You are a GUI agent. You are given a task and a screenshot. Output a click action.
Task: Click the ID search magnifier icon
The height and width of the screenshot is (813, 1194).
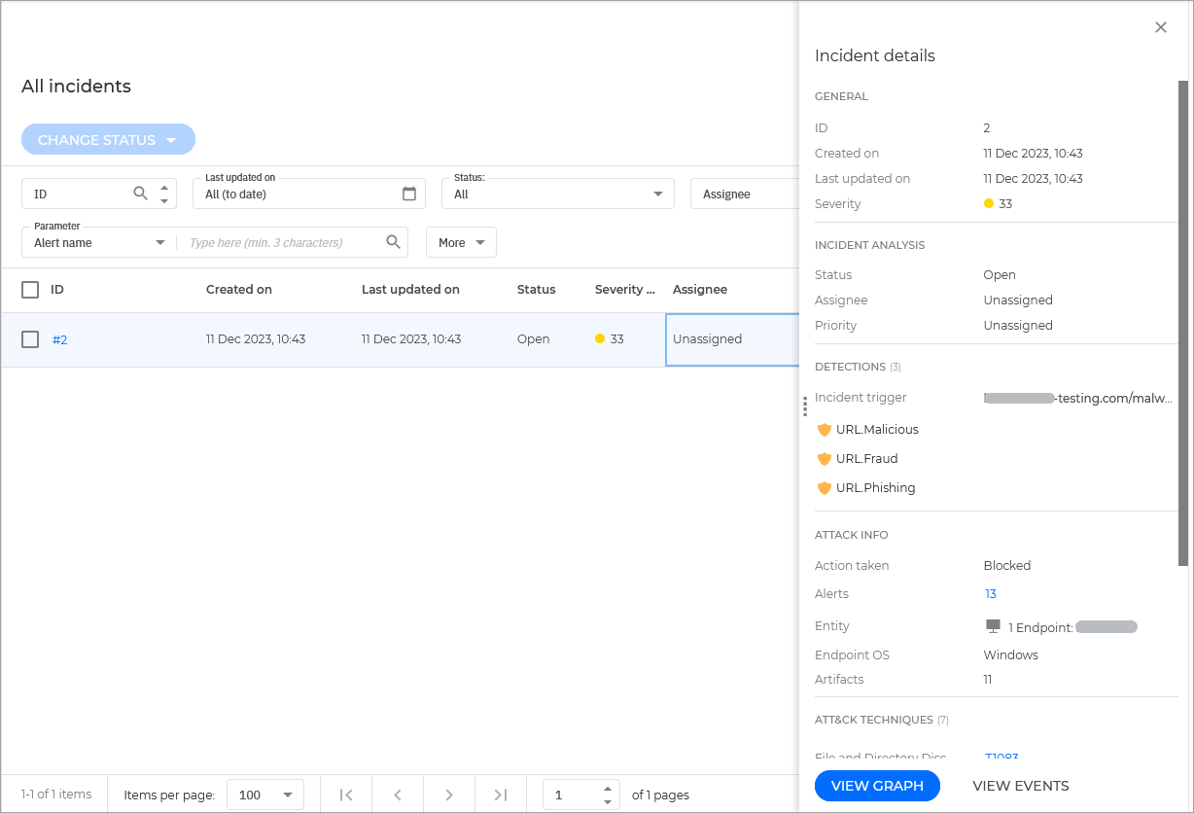pos(141,194)
